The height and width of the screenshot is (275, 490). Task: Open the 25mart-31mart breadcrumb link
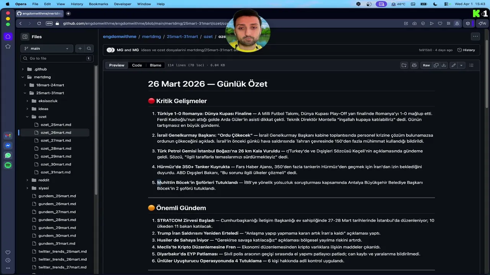coord(182,37)
